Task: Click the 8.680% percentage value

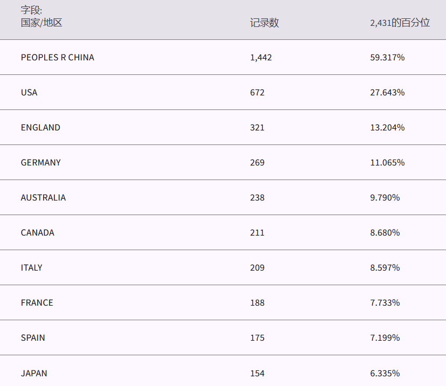Action: 385,232
